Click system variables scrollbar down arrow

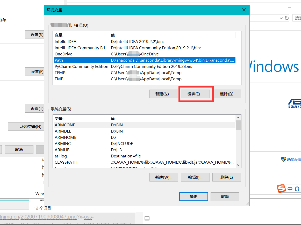238,165
